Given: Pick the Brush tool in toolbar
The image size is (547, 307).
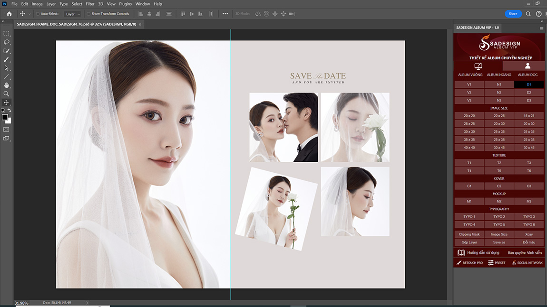Looking at the screenshot, I should pos(6,59).
